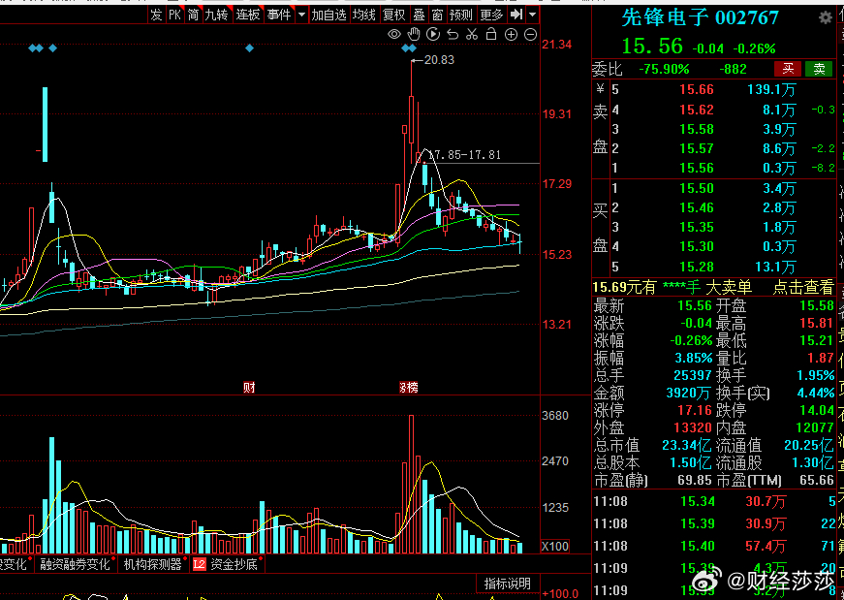This screenshot has width=844, height=600.
Task: Toggle 复权 price adjustment
Action: (393, 15)
